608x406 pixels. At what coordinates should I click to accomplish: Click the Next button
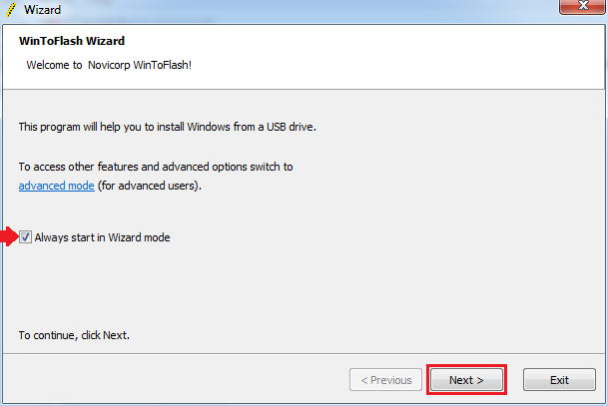click(x=466, y=380)
